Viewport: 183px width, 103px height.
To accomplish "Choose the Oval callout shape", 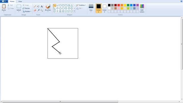I will click(x=69, y=11).
